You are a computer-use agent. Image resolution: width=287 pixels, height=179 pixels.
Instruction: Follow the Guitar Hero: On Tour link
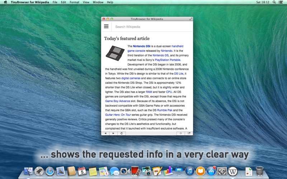coord(118,115)
